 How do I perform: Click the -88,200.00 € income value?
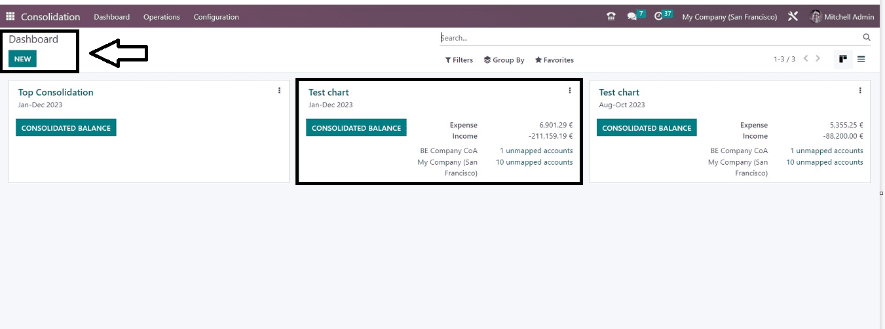click(843, 136)
